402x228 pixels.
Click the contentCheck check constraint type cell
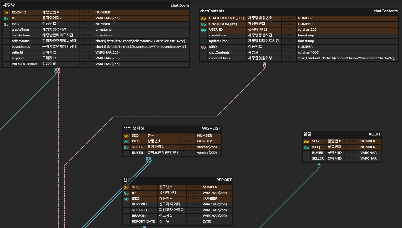click(x=347, y=58)
